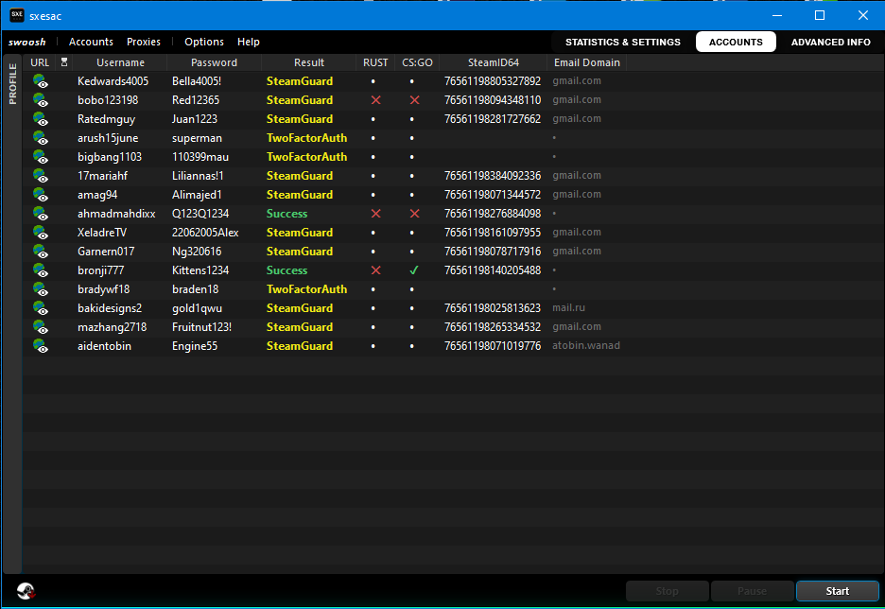Open profile URL icon for Ratedmguy row
885x609 pixels.
click(40, 119)
